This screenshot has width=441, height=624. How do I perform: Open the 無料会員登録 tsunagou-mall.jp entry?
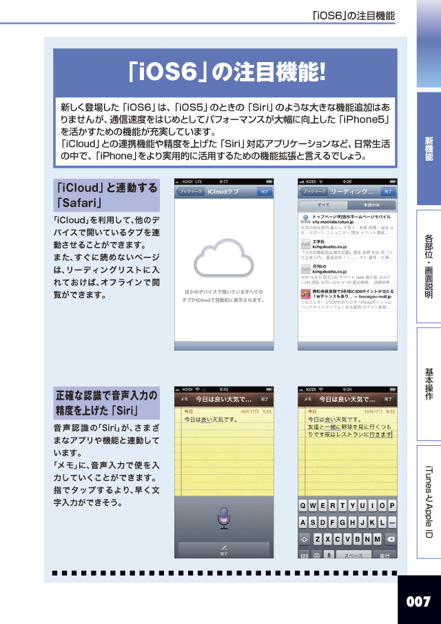(x=348, y=300)
